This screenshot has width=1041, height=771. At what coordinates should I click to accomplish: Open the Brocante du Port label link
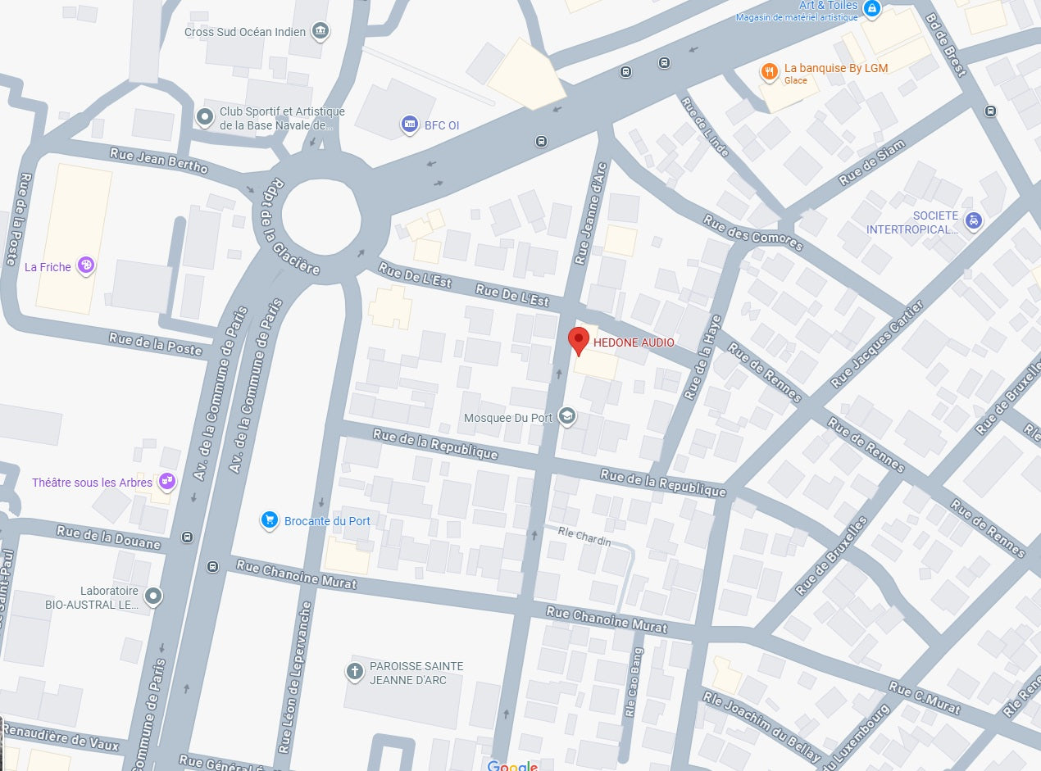[327, 521]
